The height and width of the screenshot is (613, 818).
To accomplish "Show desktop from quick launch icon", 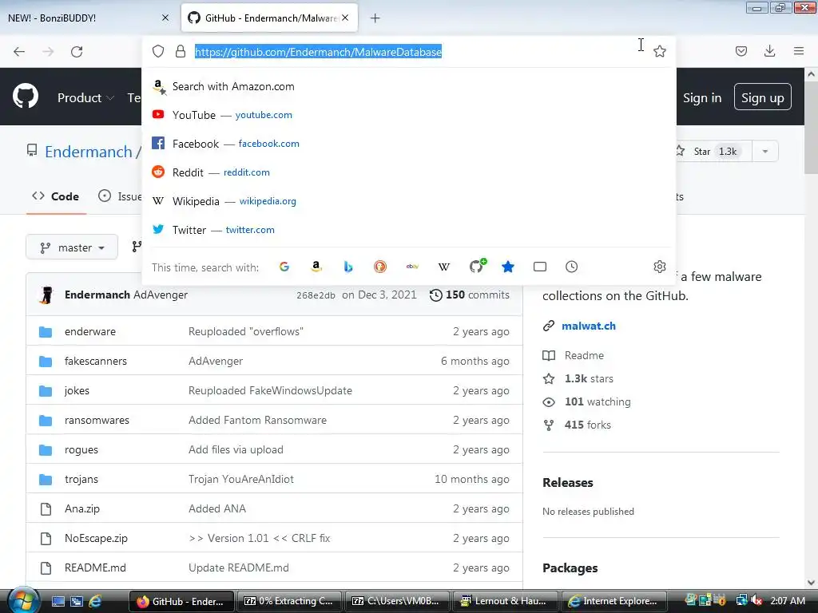I will (58, 601).
